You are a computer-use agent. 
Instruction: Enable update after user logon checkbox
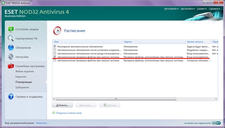55,53
